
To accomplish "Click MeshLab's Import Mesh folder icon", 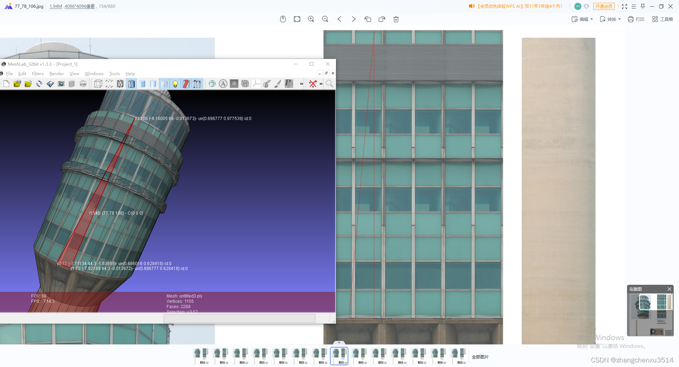I will (28, 84).
